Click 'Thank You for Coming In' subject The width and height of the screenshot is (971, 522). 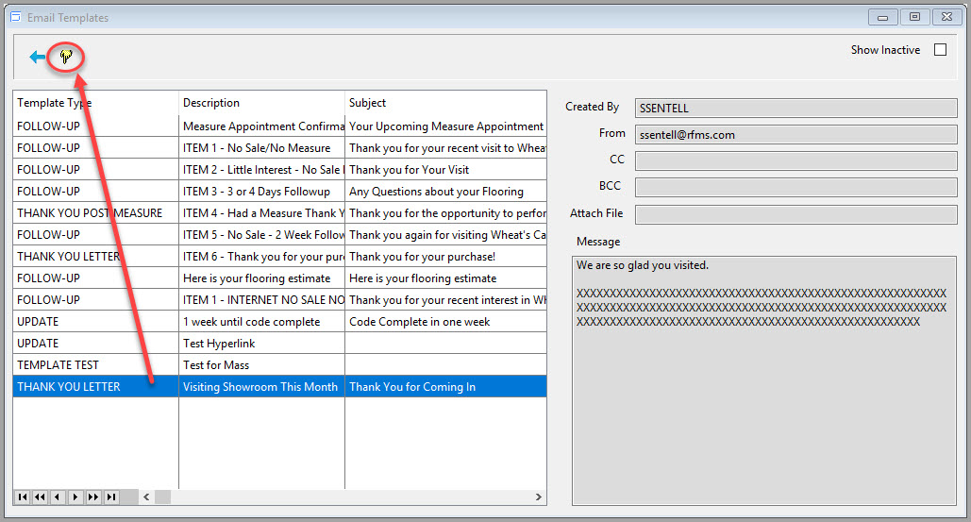click(445, 386)
